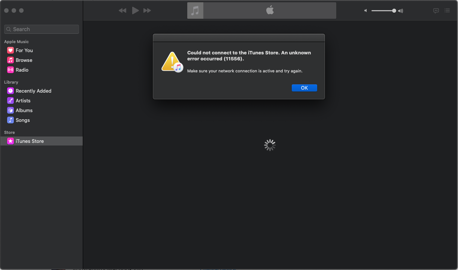Go to Radio in the sidebar

42,70
